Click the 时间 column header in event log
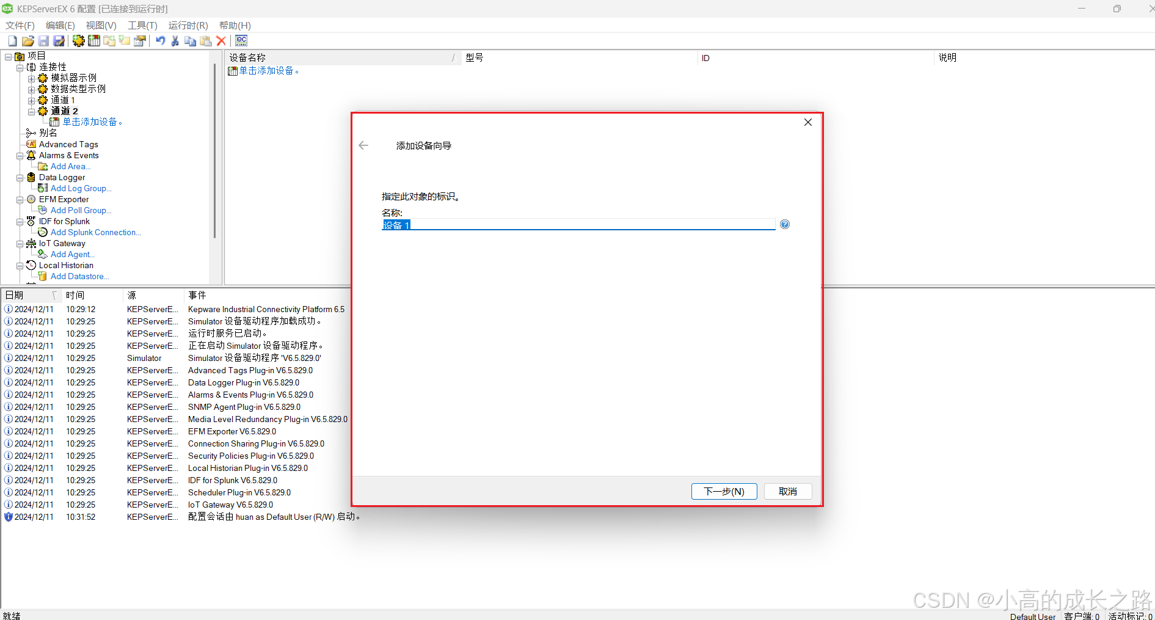Screen dimensions: 1155x620 [92, 296]
